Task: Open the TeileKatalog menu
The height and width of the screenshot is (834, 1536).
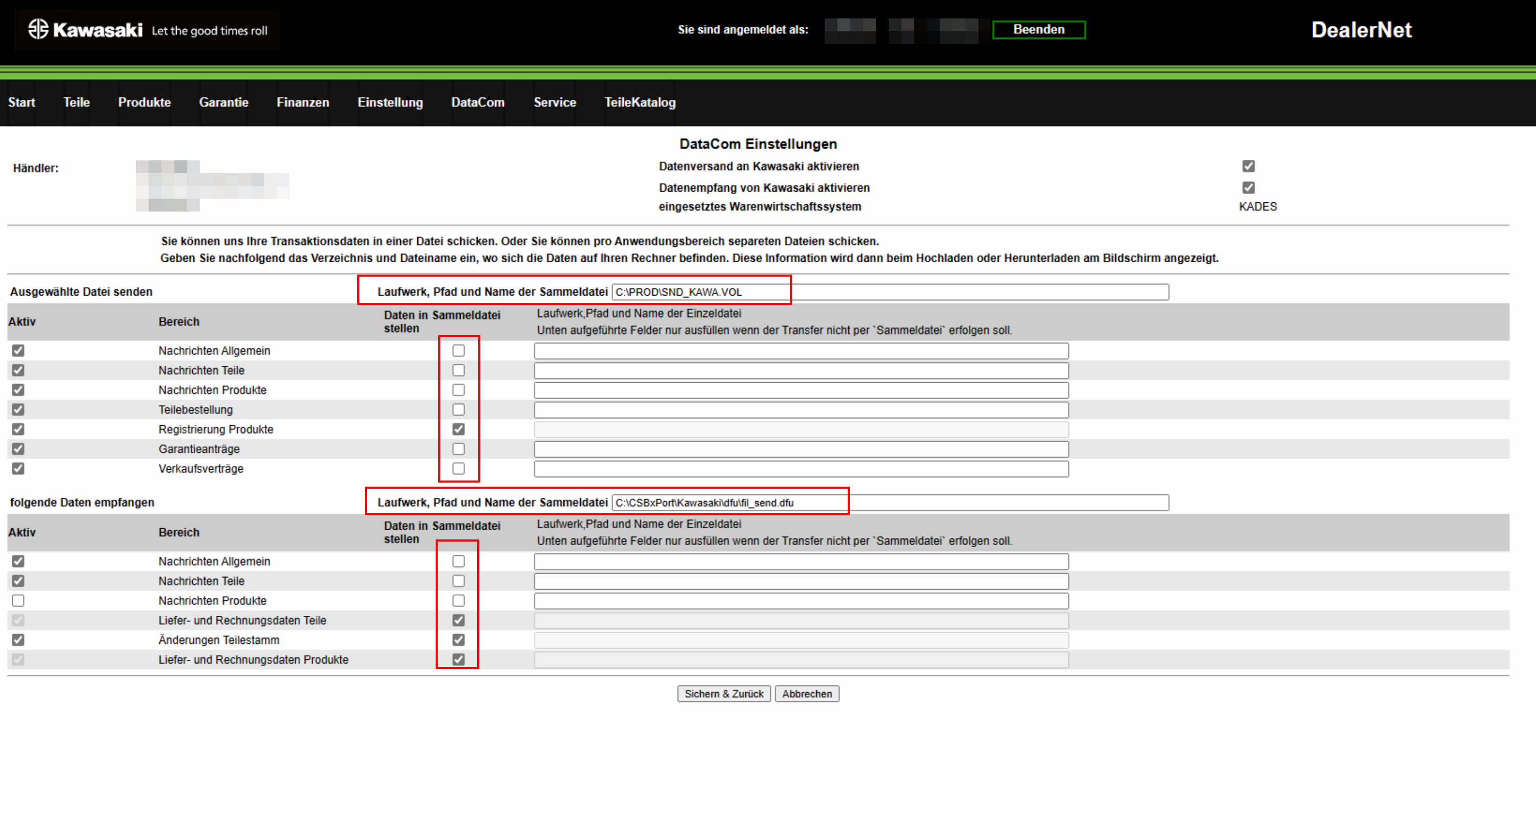Action: pyautogui.click(x=640, y=102)
